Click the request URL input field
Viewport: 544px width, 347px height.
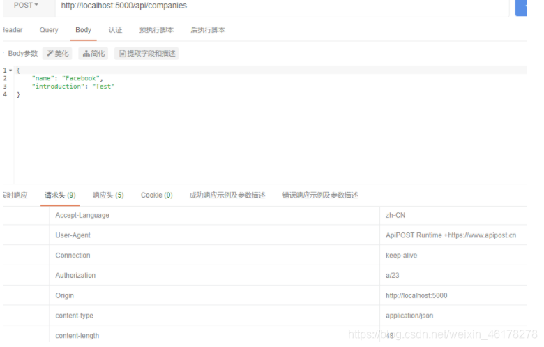point(282,6)
